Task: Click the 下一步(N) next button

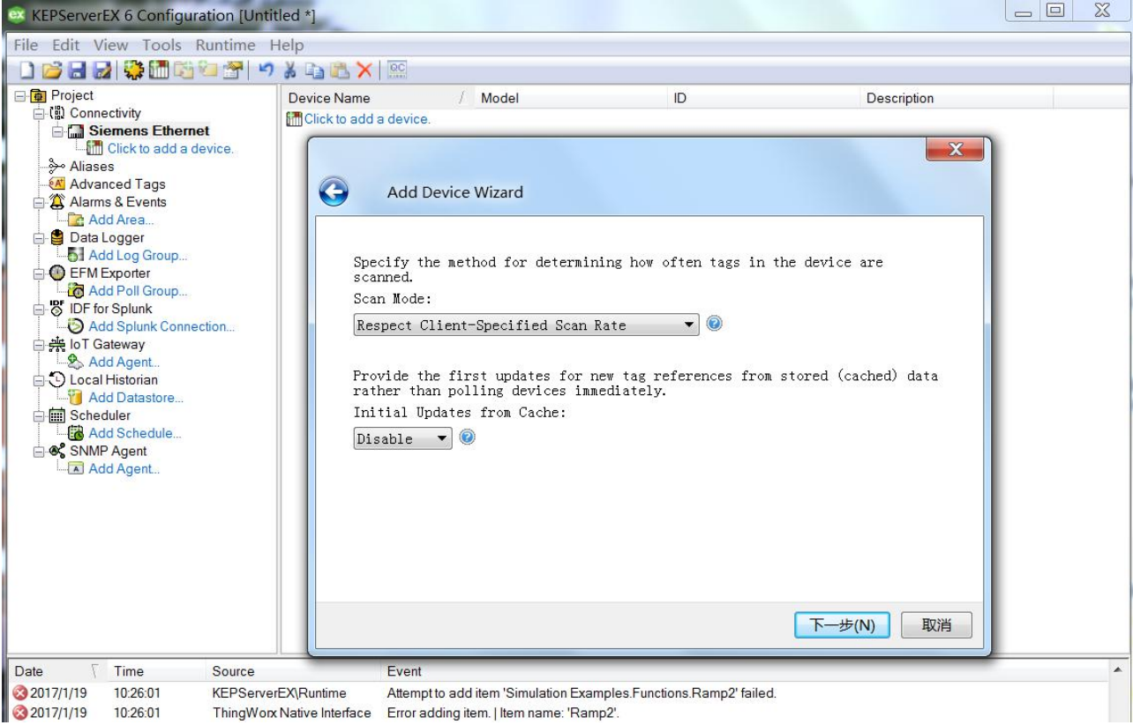Action: [x=842, y=624]
